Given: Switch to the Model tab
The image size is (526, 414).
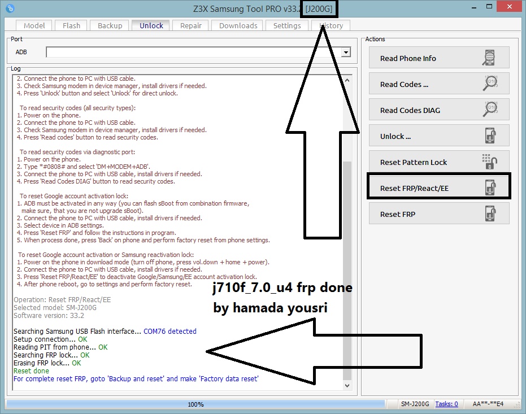Looking at the screenshot, I should click(x=34, y=25).
